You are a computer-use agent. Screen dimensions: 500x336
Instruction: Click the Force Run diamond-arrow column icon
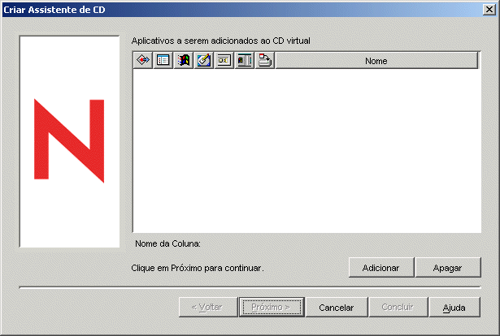point(143,60)
